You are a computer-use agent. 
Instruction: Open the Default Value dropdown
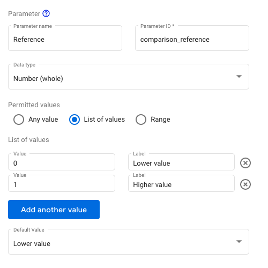click(129, 242)
